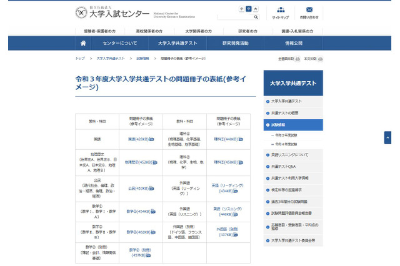Image resolution: width=400 pixels, height=266 pixels.
Task: Open 英語(リーディング)(434KB) PDF link
Action: click(227, 189)
